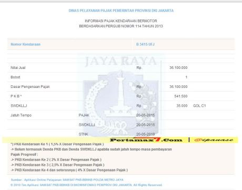Viewport: 242px width, 190px height.
Task: Click the 'Belum termasuk Denda PKB' note
Action: (x=91, y=149)
